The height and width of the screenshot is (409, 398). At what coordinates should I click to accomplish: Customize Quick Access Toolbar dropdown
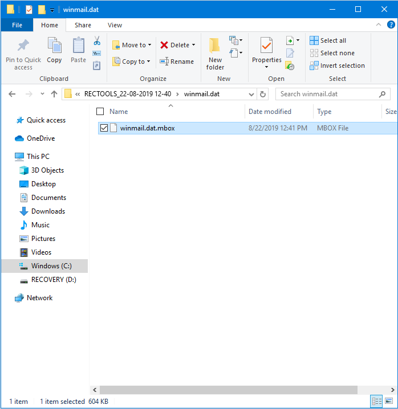[52, 10]
